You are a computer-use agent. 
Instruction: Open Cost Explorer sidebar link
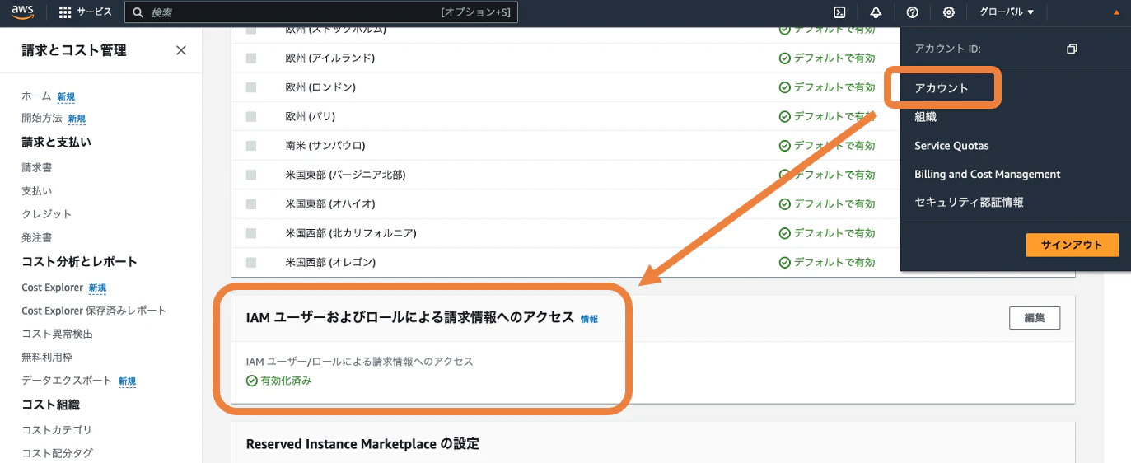click(53, 288)
